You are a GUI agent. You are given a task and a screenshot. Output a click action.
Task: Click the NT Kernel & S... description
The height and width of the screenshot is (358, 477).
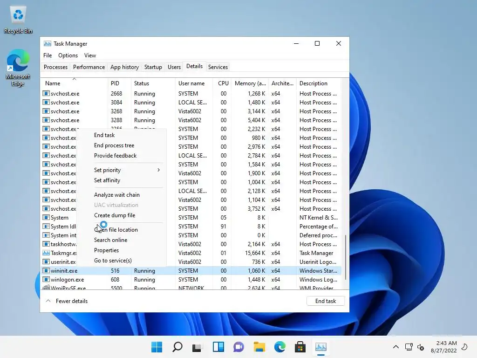(319, 218)
